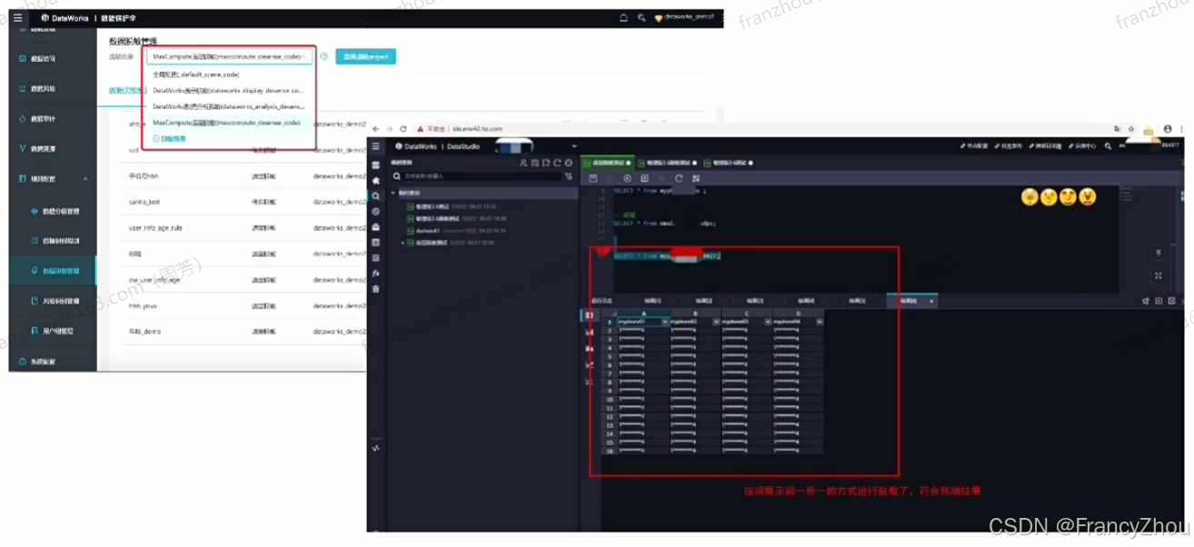Click the refresh icon in the ad-hoc query panel header

pos(557,163)
